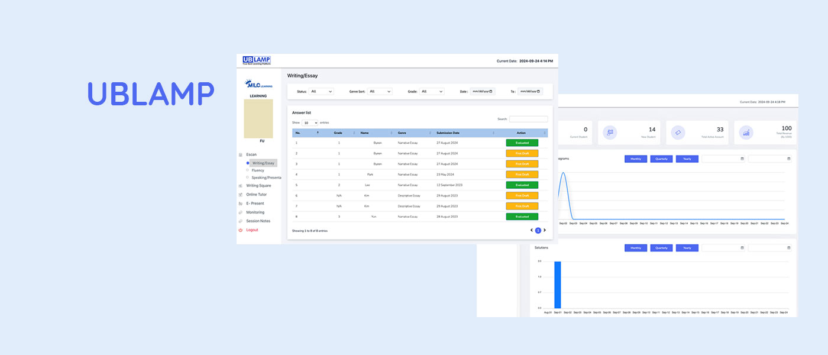Open Session Notes in the sidebar
828x355 pixels.
tap(258, 221)
